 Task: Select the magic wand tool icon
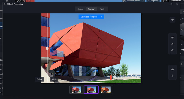(172, 44)
